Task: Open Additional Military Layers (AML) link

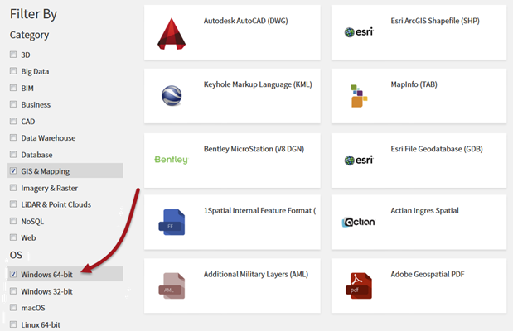Action: click(256, 275)
